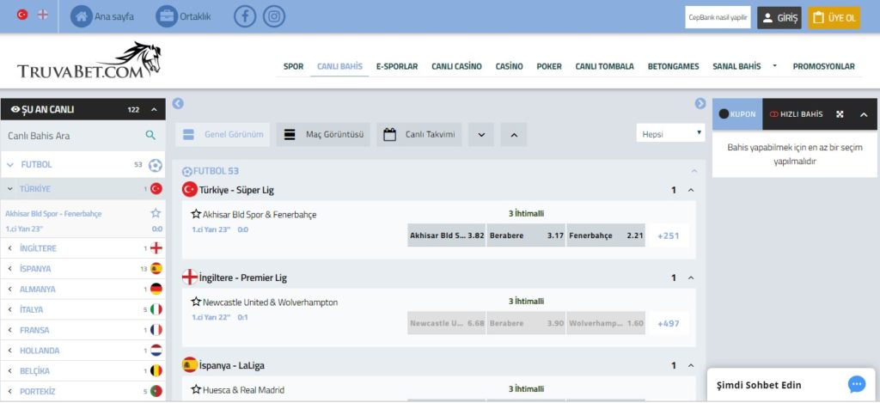Click the football icon beside FUTBOL 53 in sidebar

click(156, 165)
